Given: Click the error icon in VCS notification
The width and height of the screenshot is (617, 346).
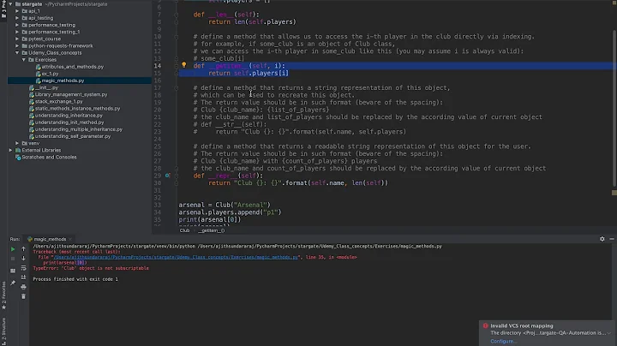Looking at the screenshot, I should [x=485, y=325].
